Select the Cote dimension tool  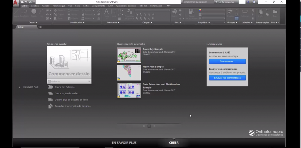tap(114, 13)
